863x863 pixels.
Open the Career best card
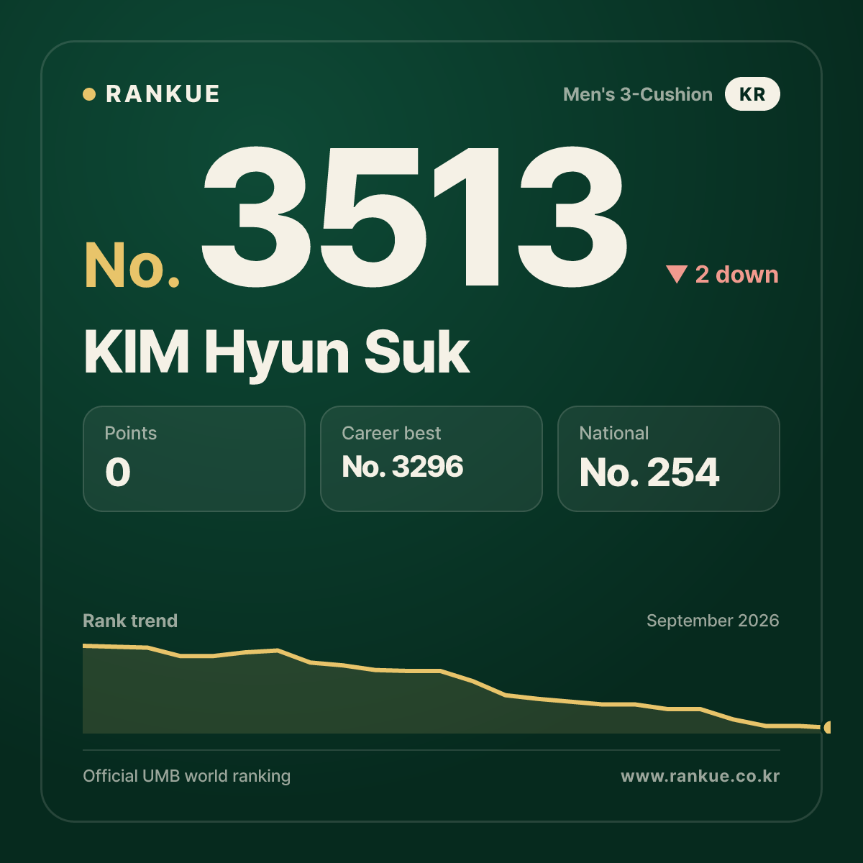tap(431, 459)
